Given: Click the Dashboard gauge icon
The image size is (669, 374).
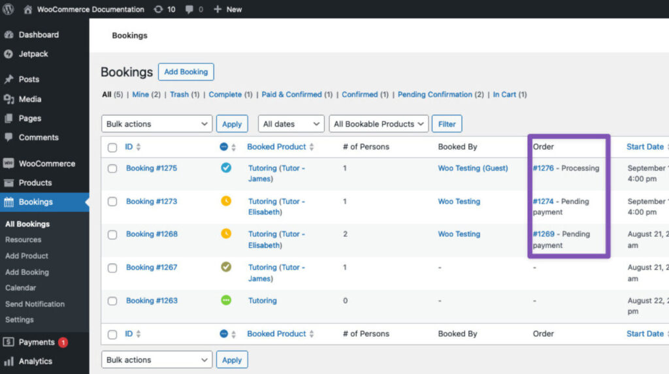Looking at the screenshot, I should pyautogui.click(x=8, y=35).
